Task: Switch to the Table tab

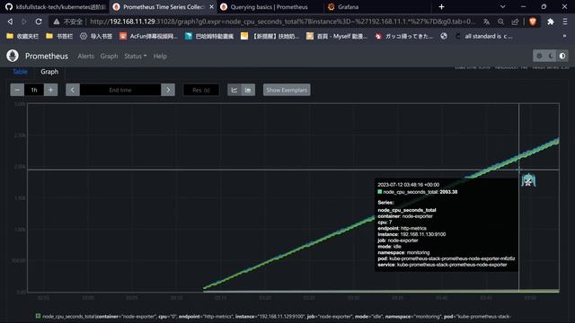Action: pyautogui.click(x=20, y=72)
